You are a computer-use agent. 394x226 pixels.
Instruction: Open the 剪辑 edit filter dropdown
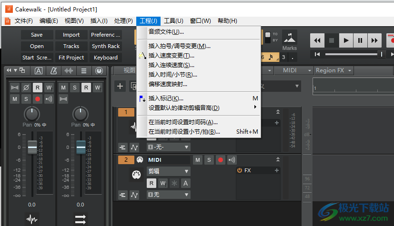(x=169, y=171)
